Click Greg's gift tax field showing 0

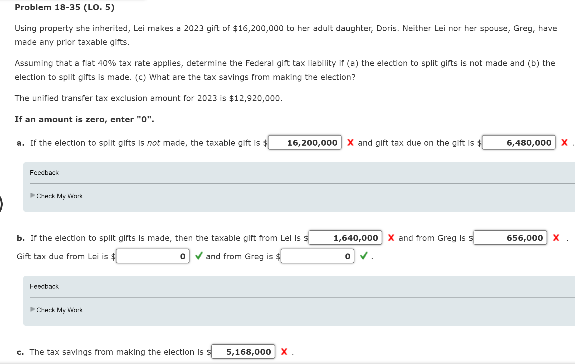coord(318,256)
